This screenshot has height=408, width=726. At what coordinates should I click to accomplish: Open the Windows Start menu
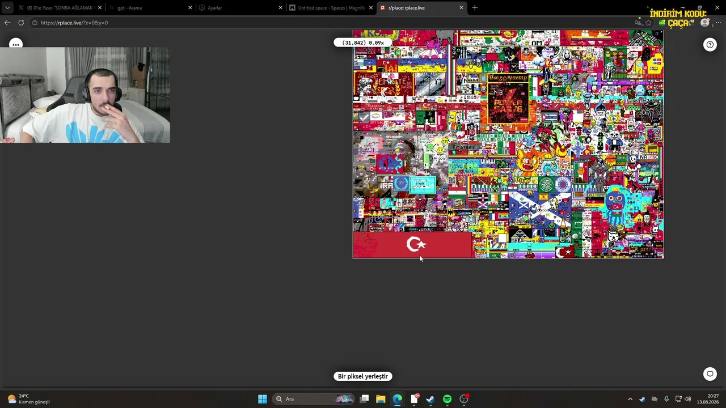coord(263,399)
